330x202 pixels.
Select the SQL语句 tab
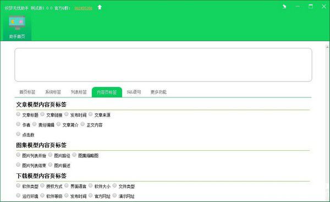coord(134,92)
